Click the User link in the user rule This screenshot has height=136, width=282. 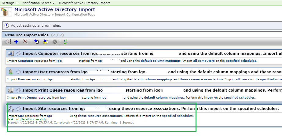pos(22,79)
